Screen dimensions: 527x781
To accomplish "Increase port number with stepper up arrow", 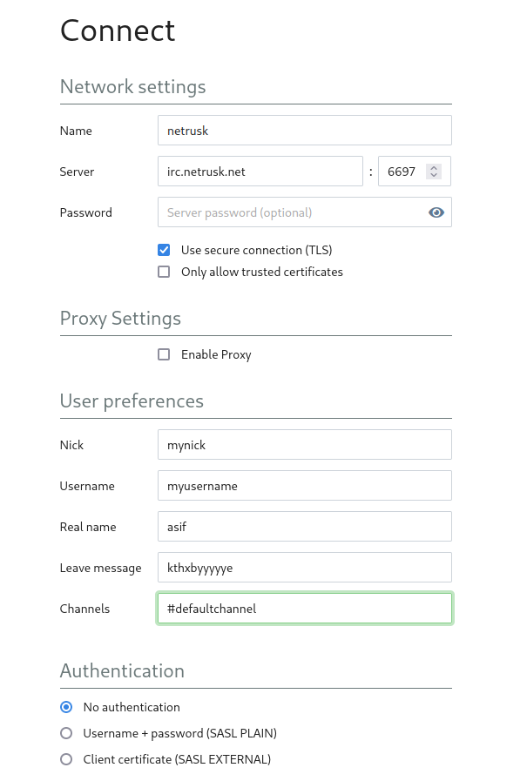I will coord(434,167).
